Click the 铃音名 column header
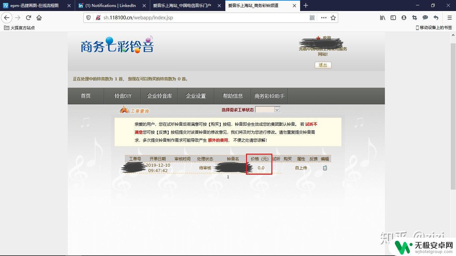 click(233, 159)
